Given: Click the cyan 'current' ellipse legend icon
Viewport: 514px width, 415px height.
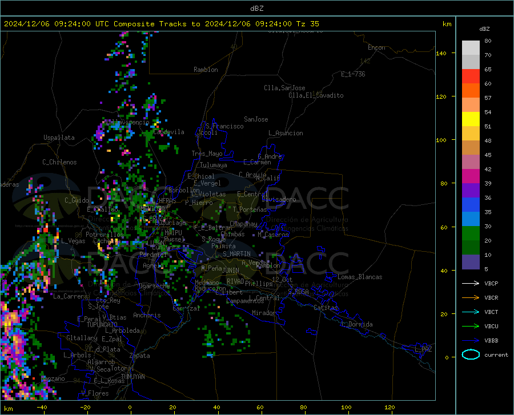Looking at the screenshot, I should click(471, 354).
